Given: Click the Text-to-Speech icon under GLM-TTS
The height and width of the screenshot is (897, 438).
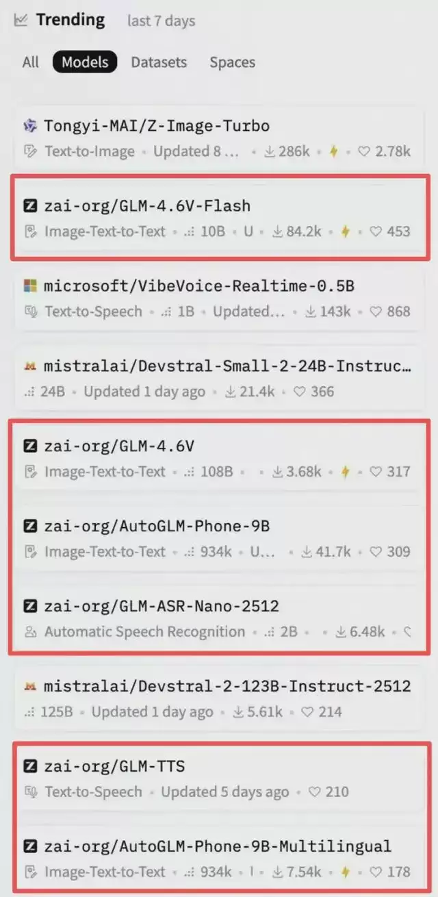Looking at the screenshot, I should click(x=30, y=792).
